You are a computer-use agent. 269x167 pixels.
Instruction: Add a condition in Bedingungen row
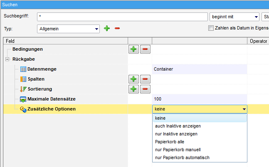[x=133, y=49]
